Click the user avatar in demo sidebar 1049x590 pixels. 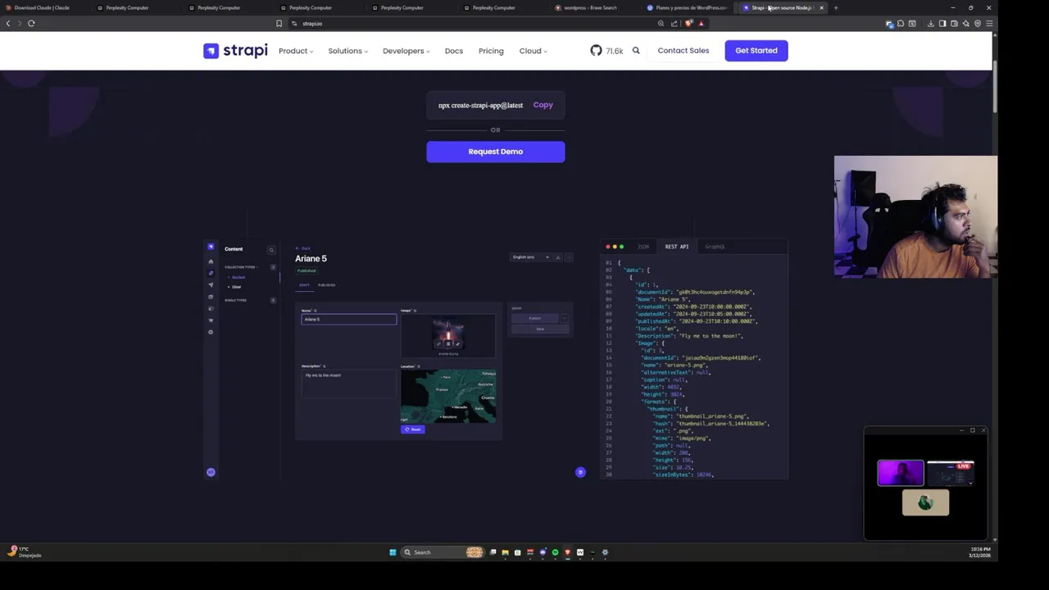211,472
